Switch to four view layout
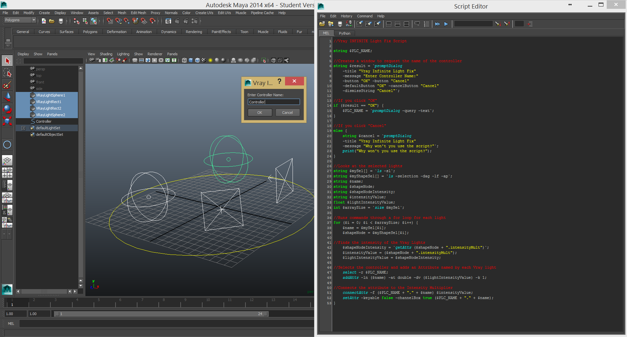This screenshot has width=627, height=337. 7,173
